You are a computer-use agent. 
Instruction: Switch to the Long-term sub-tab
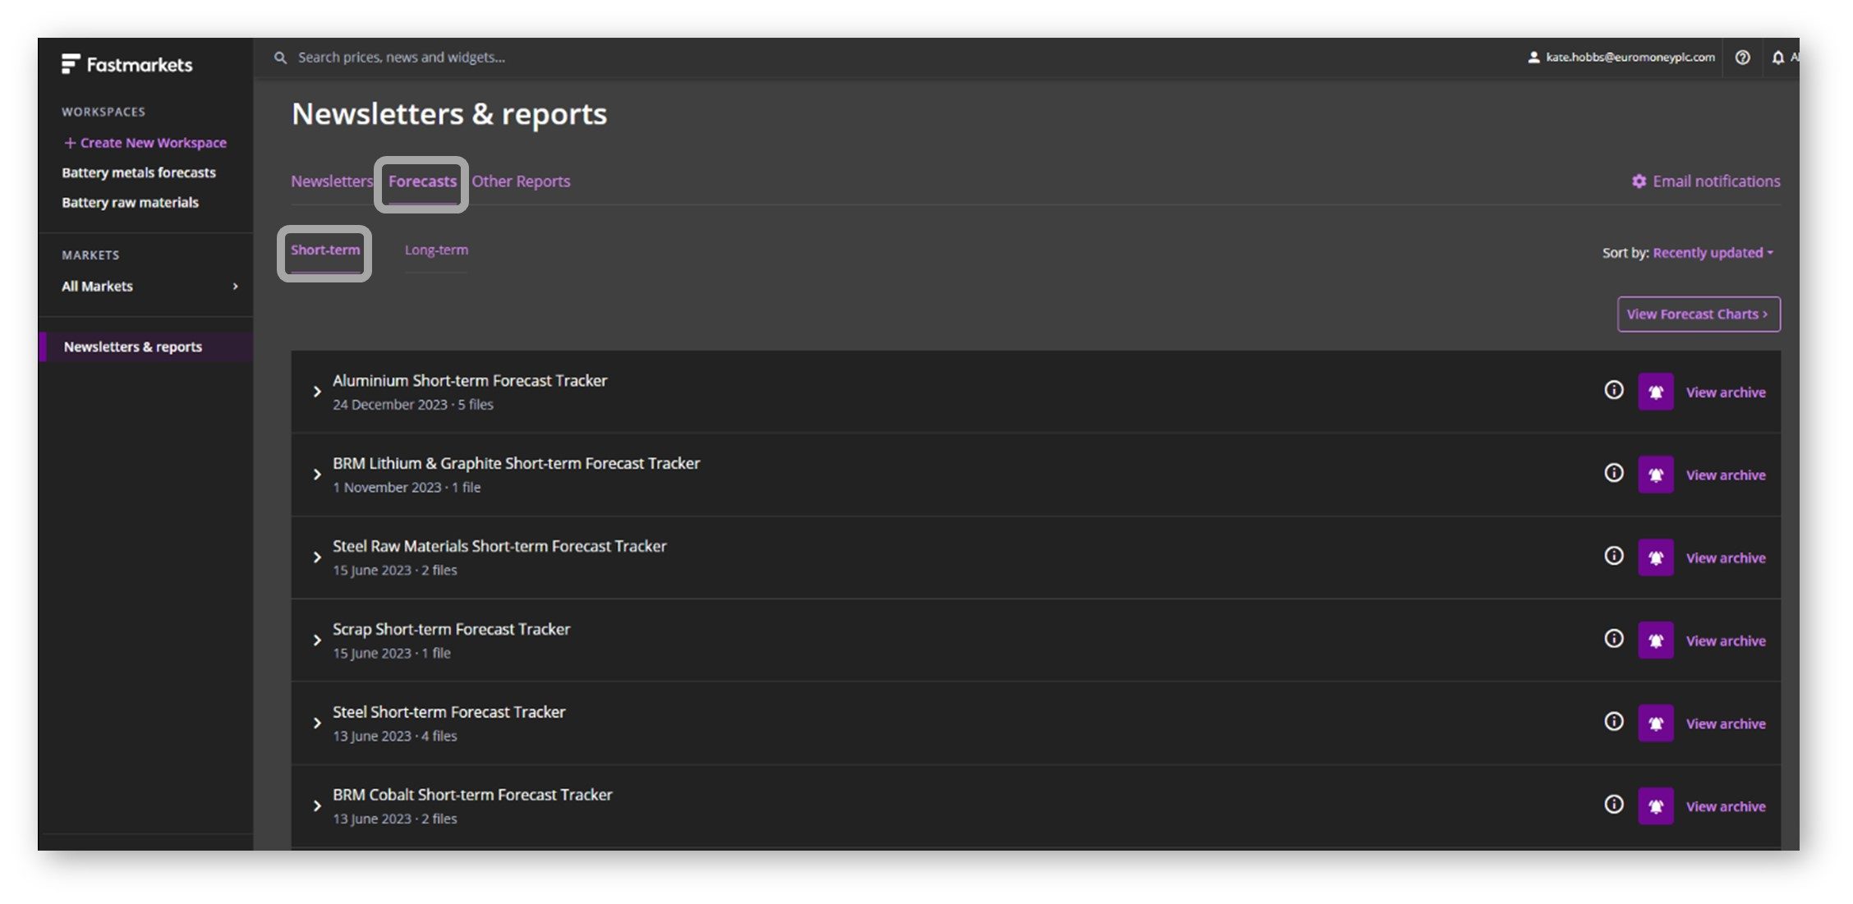(x=436, y=250)
